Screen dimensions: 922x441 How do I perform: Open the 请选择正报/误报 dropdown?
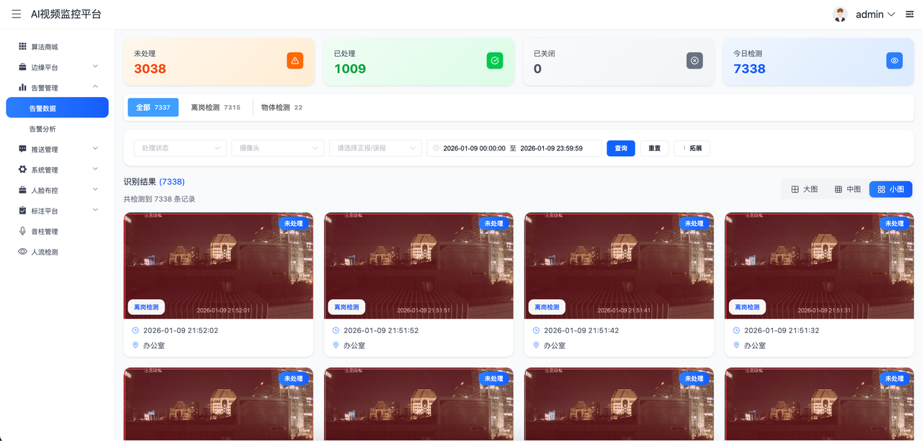[x=375, y=148]
